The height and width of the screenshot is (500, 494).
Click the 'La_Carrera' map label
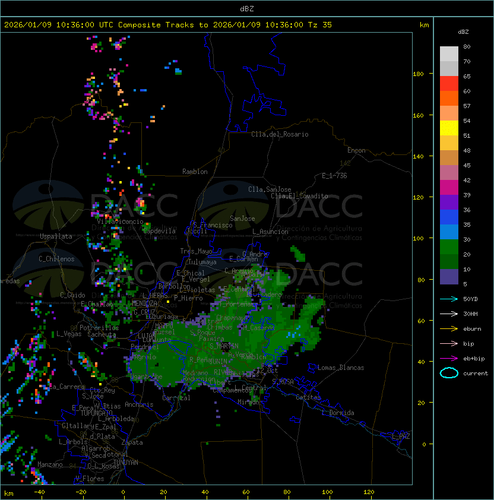(x=67, y=387)
